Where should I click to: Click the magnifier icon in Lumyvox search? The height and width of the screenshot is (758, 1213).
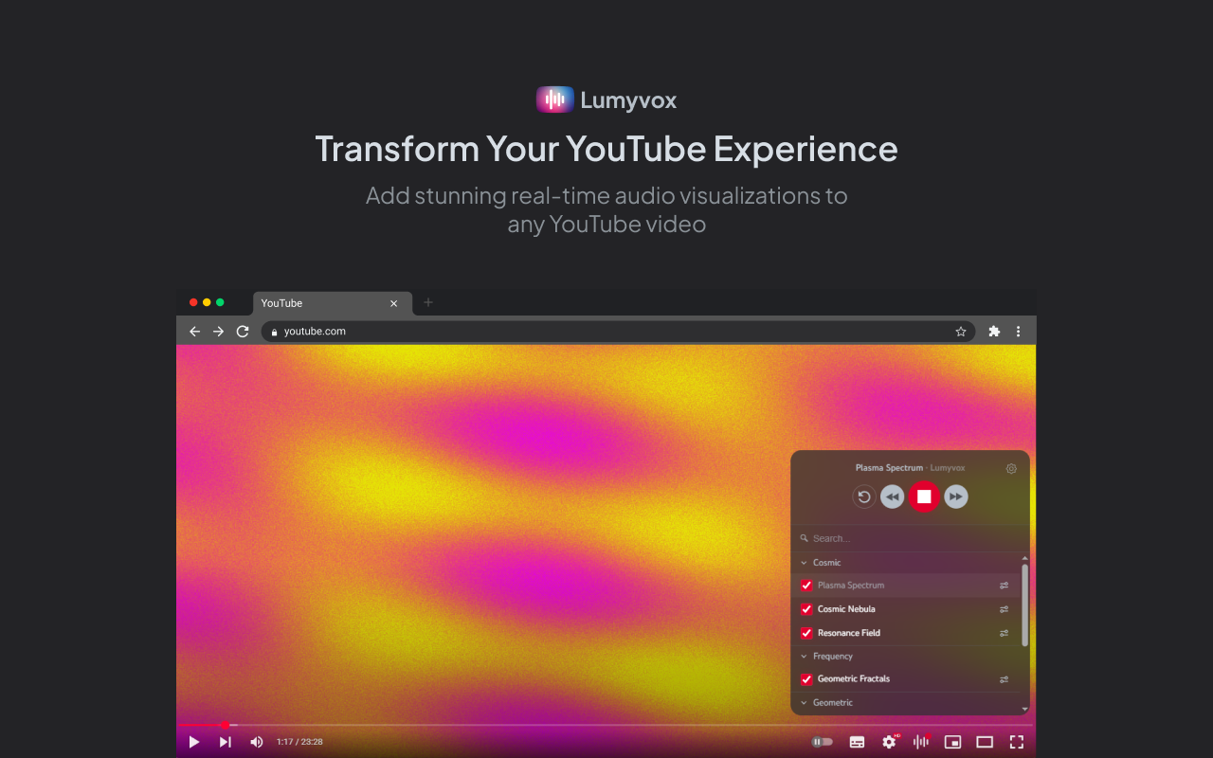[x=805, y=538]
